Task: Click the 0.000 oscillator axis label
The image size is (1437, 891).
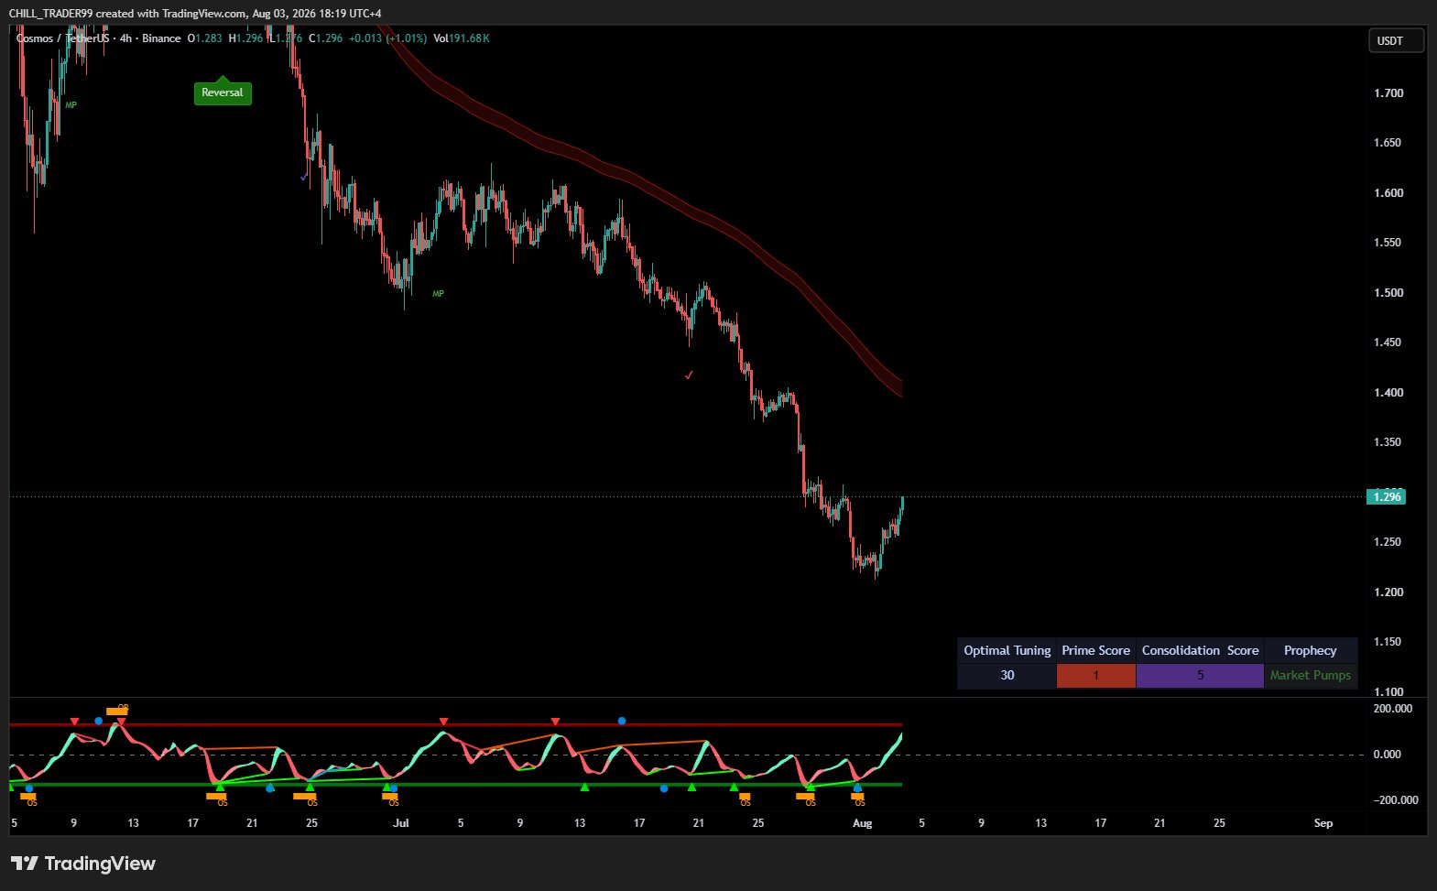Action: tap(1388, 755)
